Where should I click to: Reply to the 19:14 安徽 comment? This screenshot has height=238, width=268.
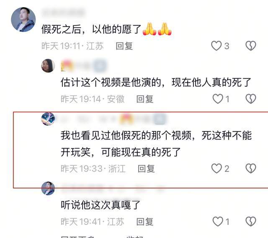(x=145, y=99)
